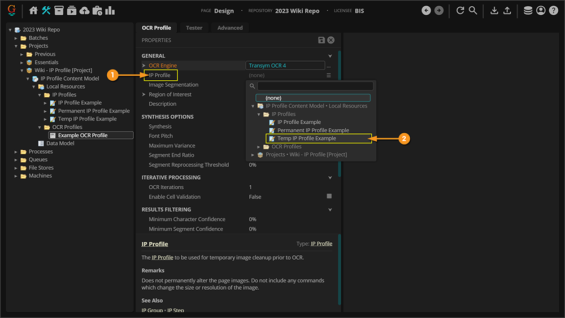Collapse the General section chevron

330,56
